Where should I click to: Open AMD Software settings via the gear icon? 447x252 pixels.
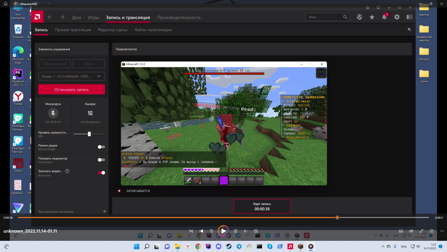(397, 17)
